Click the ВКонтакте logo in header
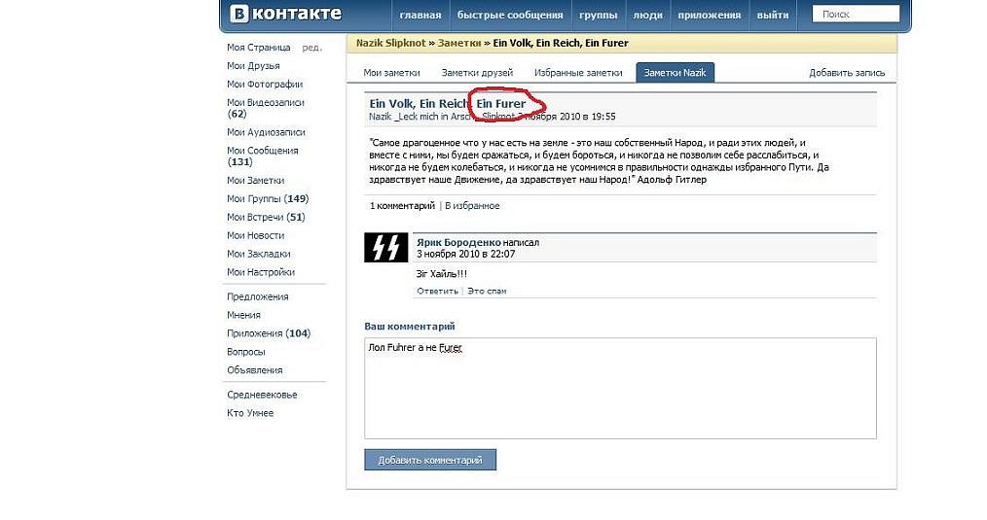Image resolution: width=987 pixels, height=520 pixels. click(286, 14)
